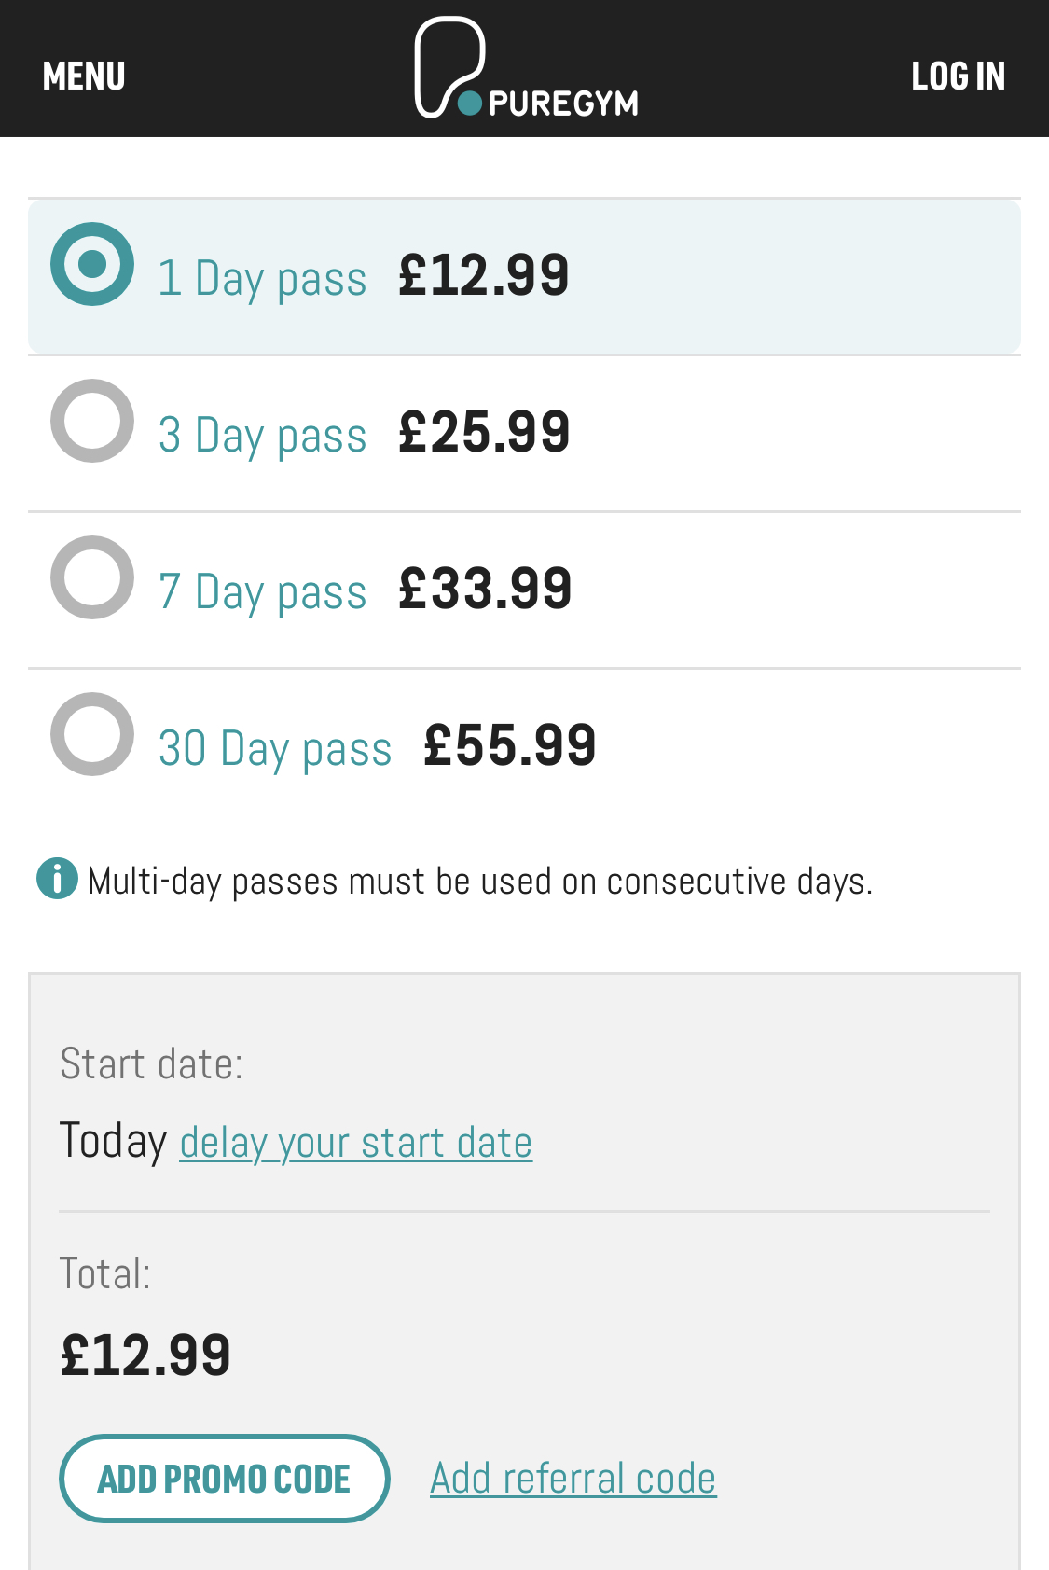
Task: Click the ADD PROMO CODE button
Action: [225, 1479]
